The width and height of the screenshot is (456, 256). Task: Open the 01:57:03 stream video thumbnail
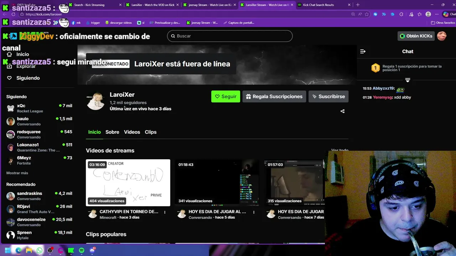[294, 183]
